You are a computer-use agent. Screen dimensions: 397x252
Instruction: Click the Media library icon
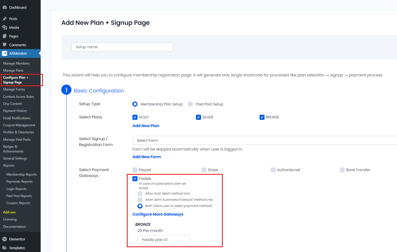[5, 27]
